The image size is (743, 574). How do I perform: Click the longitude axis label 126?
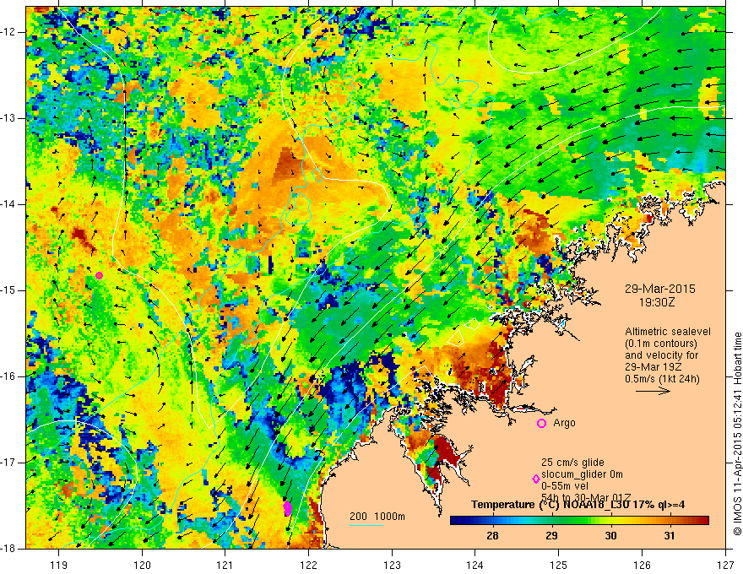[x=642, y=566]
